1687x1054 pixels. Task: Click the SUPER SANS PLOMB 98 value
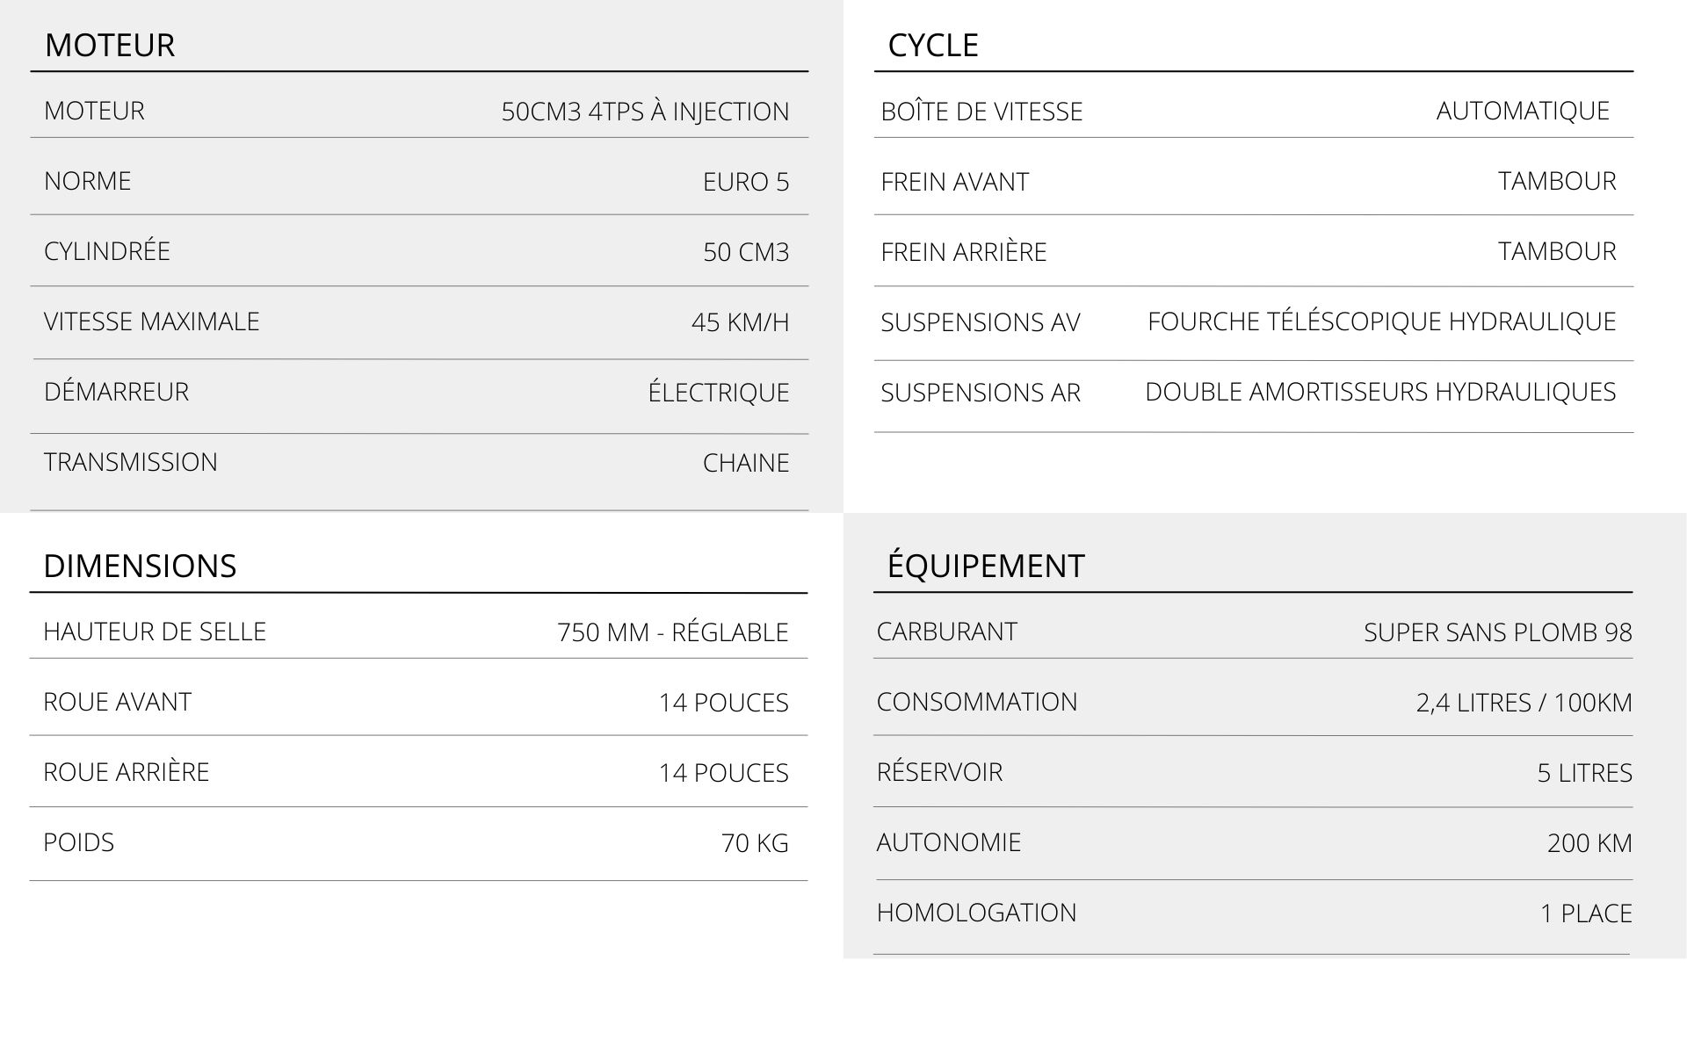pyautogui.click(x=1497, y=632)
